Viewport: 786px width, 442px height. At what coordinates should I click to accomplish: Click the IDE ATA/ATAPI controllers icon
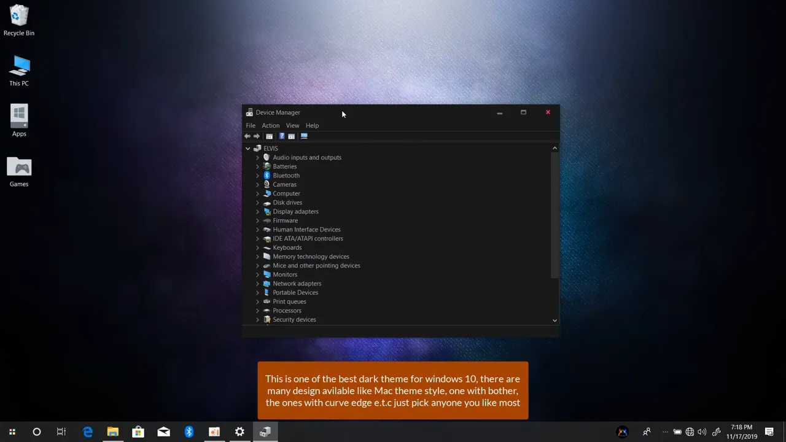pos(267,239)
